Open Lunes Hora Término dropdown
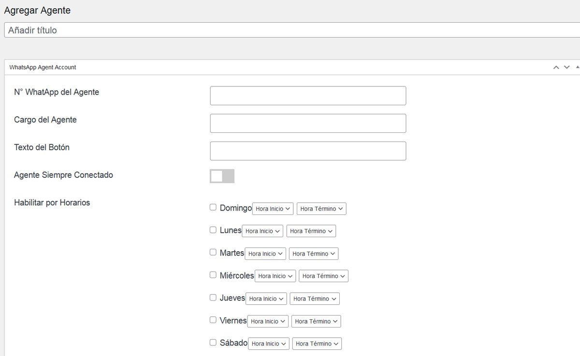Image resolution: width=580 pixels, height=356 pixels. pyautogui.click(x=311, y=231)
